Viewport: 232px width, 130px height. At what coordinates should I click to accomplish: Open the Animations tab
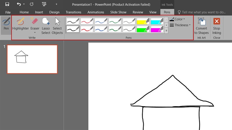96,12
